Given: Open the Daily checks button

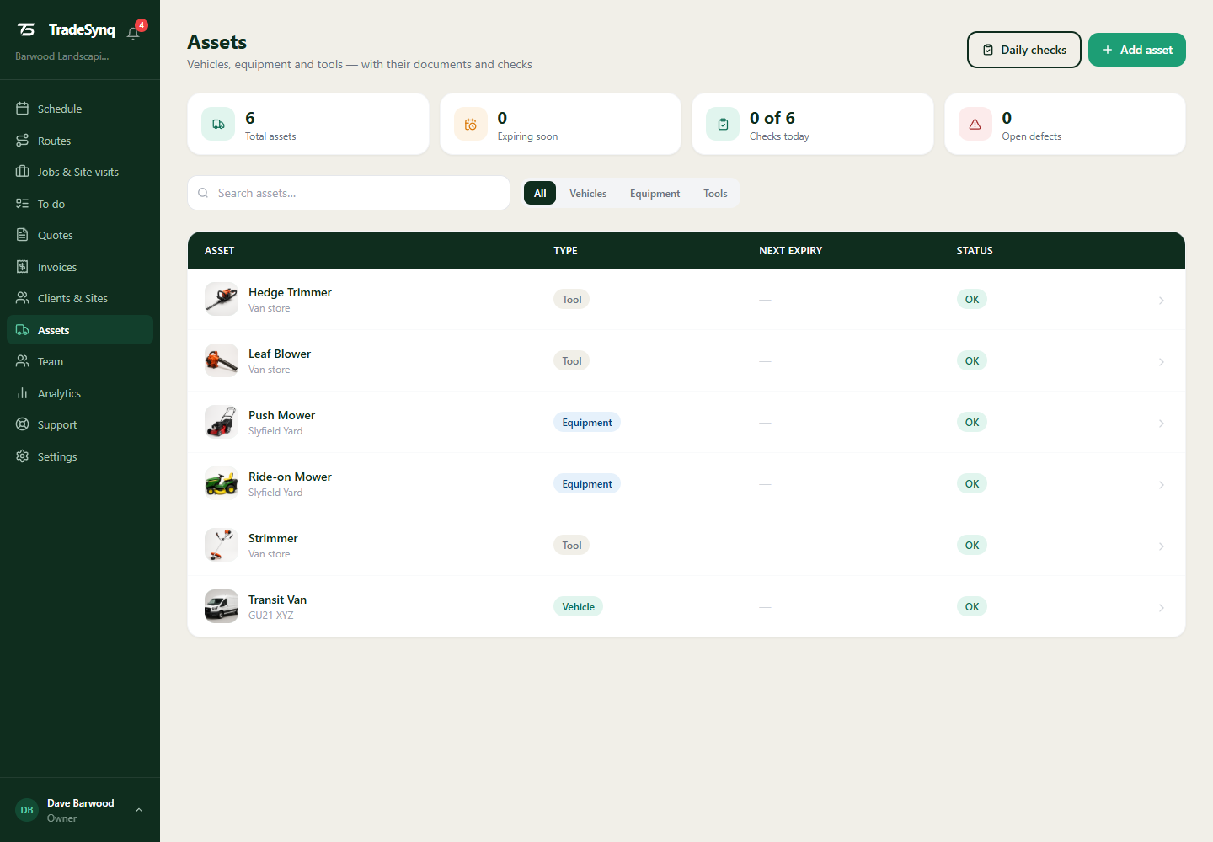Looking at the screenshot, I should pyautogui.click(x=1024, y=50).
